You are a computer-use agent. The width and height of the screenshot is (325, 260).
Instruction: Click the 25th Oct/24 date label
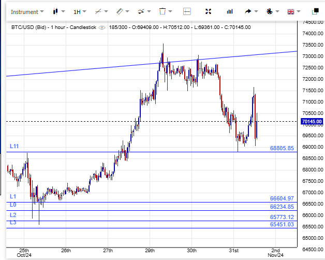tap(24, 253)
